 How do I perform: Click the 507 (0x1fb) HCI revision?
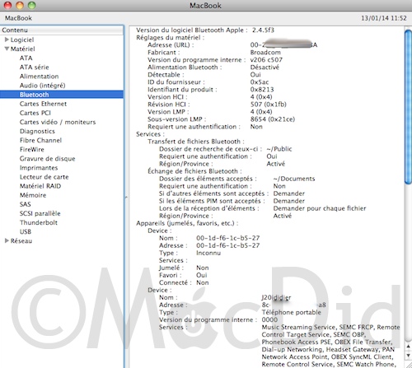pyautogui.click(x=269, y=104)
